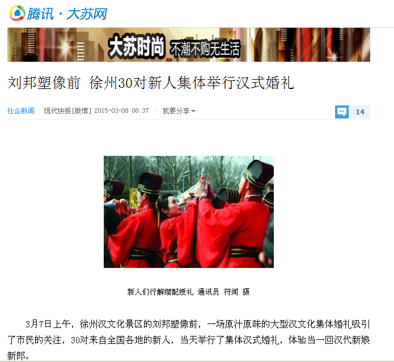The image size is (394, 362).
Task: Open the Han wedding article photo
Action: (x=189, y=212)
